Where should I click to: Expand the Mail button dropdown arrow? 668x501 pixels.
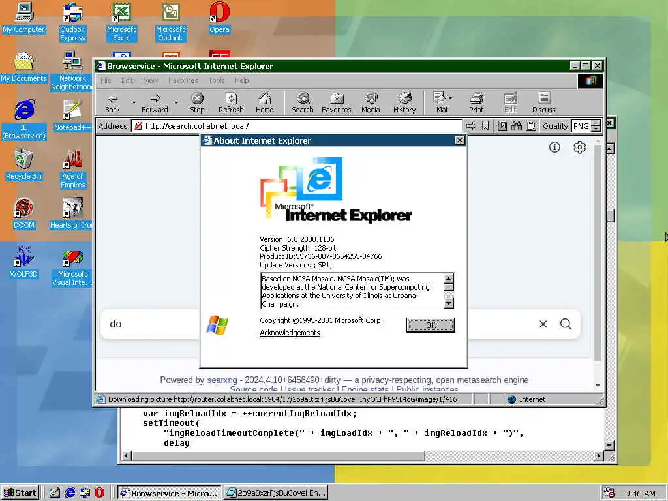click(450, 98)
